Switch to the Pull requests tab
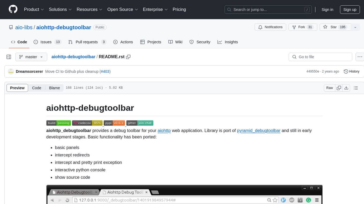 pos(87,42)
